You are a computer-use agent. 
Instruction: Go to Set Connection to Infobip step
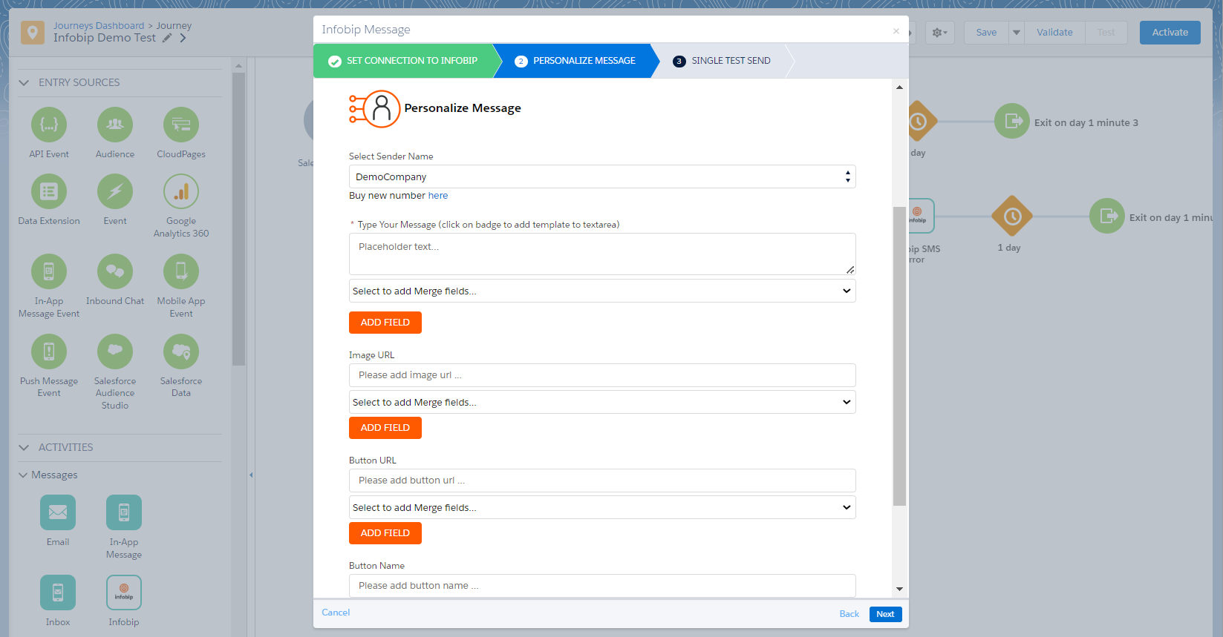pos(404,61)
